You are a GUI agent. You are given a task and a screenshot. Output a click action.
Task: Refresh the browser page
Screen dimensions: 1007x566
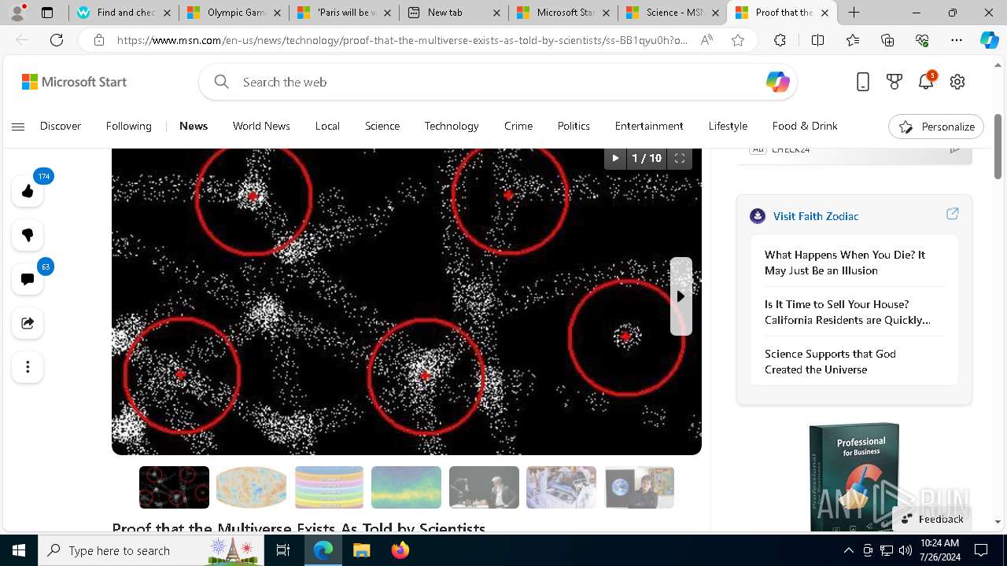[x=57, y=40]
